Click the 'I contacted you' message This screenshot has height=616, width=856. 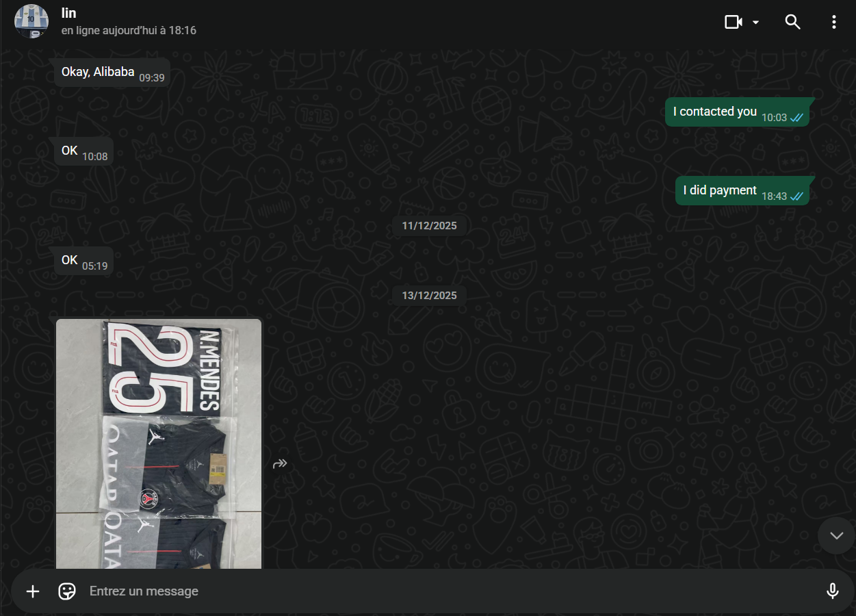click(715, 112)
